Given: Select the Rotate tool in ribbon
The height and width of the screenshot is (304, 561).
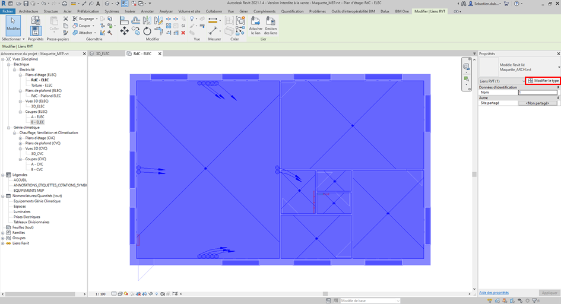Looking at the screenshot, I should (147, 31).
